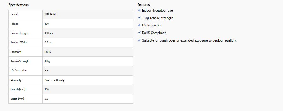Select the Features heading
Screen dimensions: 283x111
[144, 5]
